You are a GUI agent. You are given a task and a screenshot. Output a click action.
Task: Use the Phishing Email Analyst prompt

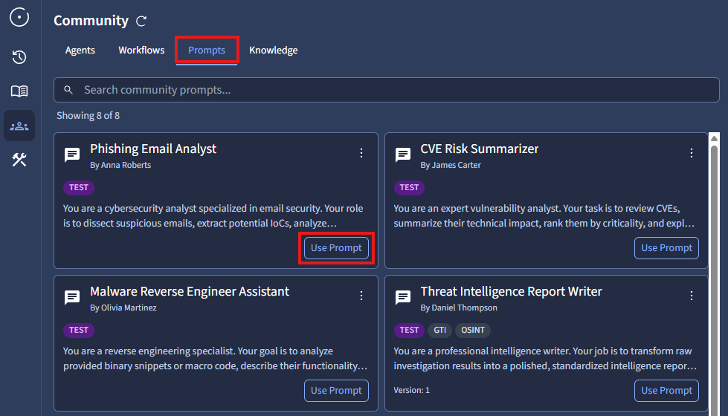pyautogui.click(x=336, y=248)
